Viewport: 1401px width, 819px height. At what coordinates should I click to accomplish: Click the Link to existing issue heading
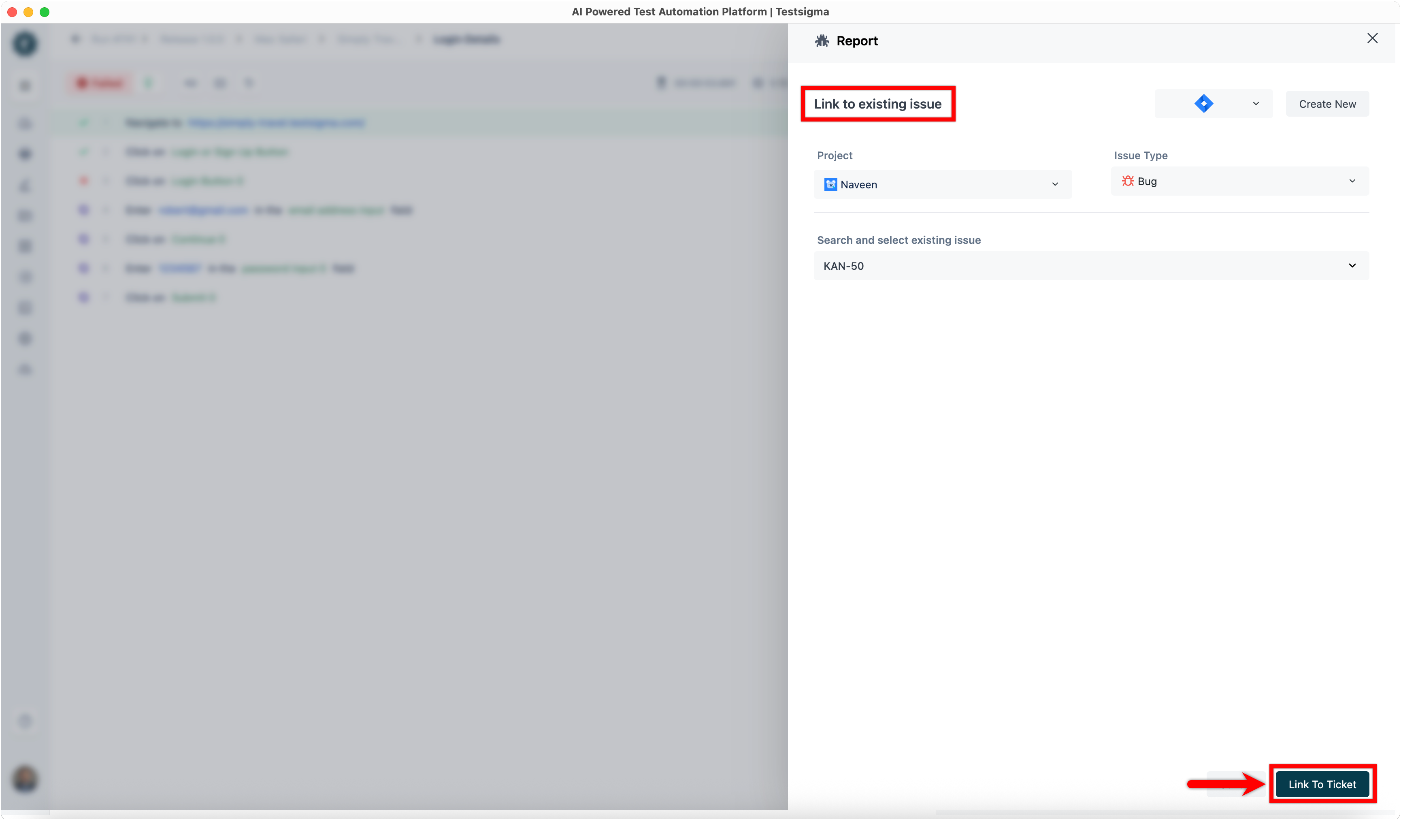877,104
